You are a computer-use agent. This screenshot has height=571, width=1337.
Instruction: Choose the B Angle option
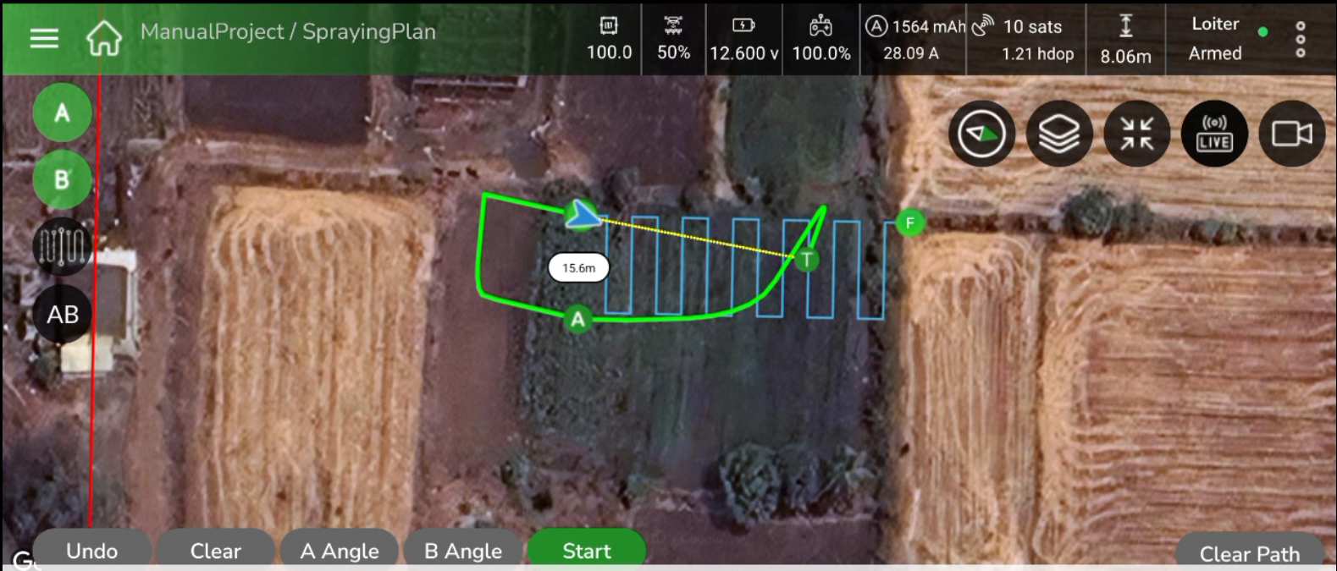(x=463, y=550)
